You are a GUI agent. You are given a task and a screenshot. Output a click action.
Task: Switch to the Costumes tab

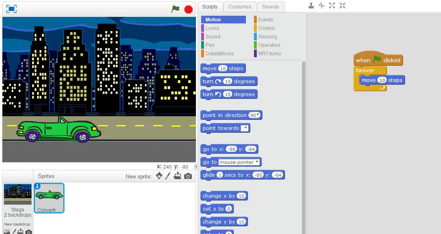(x=239, y=7)
